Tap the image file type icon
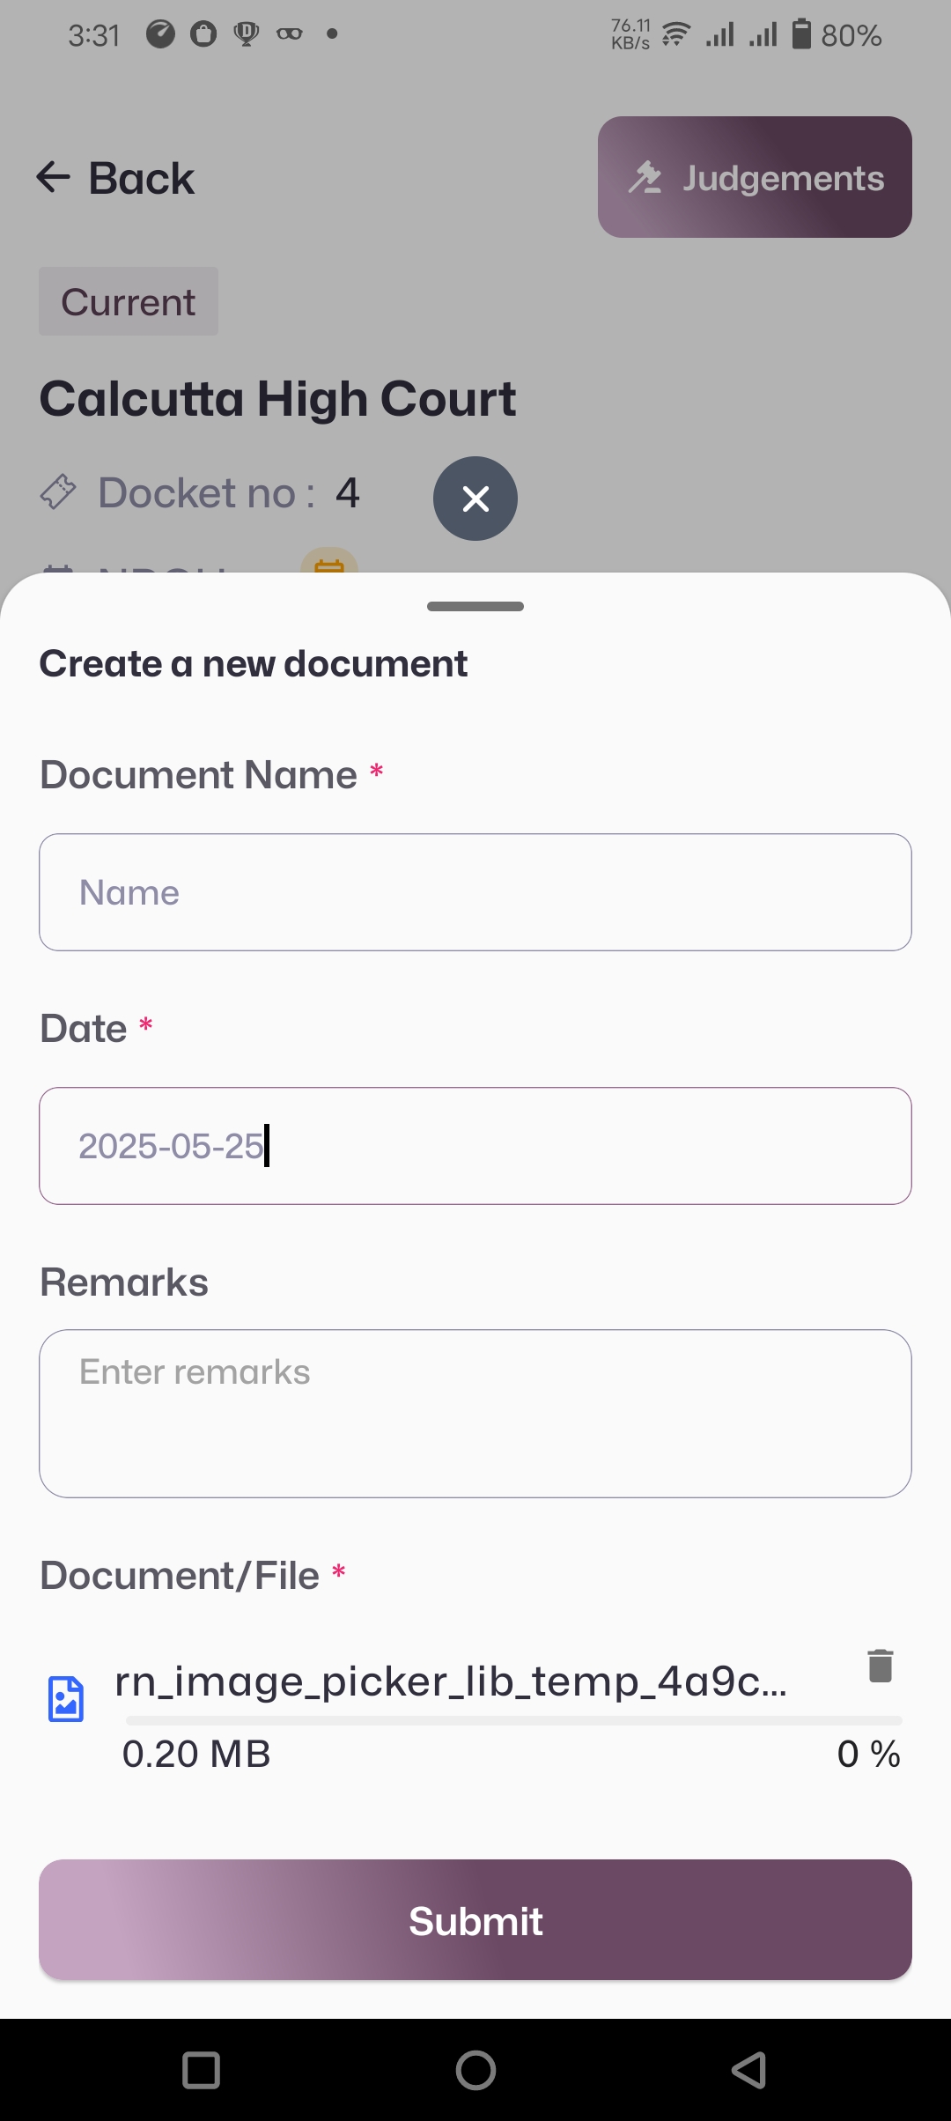 pyautogui.click(x=66, y=1699)
